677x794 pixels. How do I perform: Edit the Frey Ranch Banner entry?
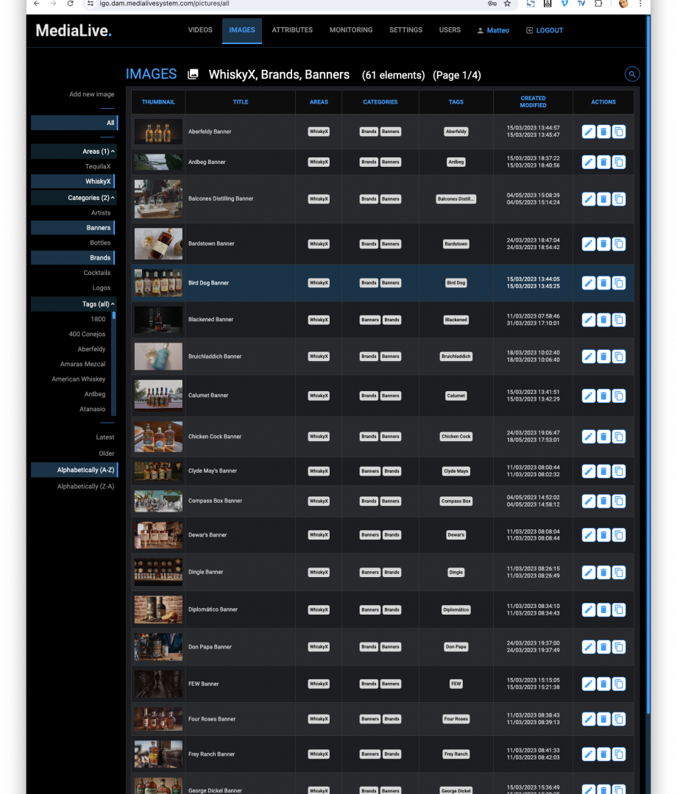click(x=588, y=754)
